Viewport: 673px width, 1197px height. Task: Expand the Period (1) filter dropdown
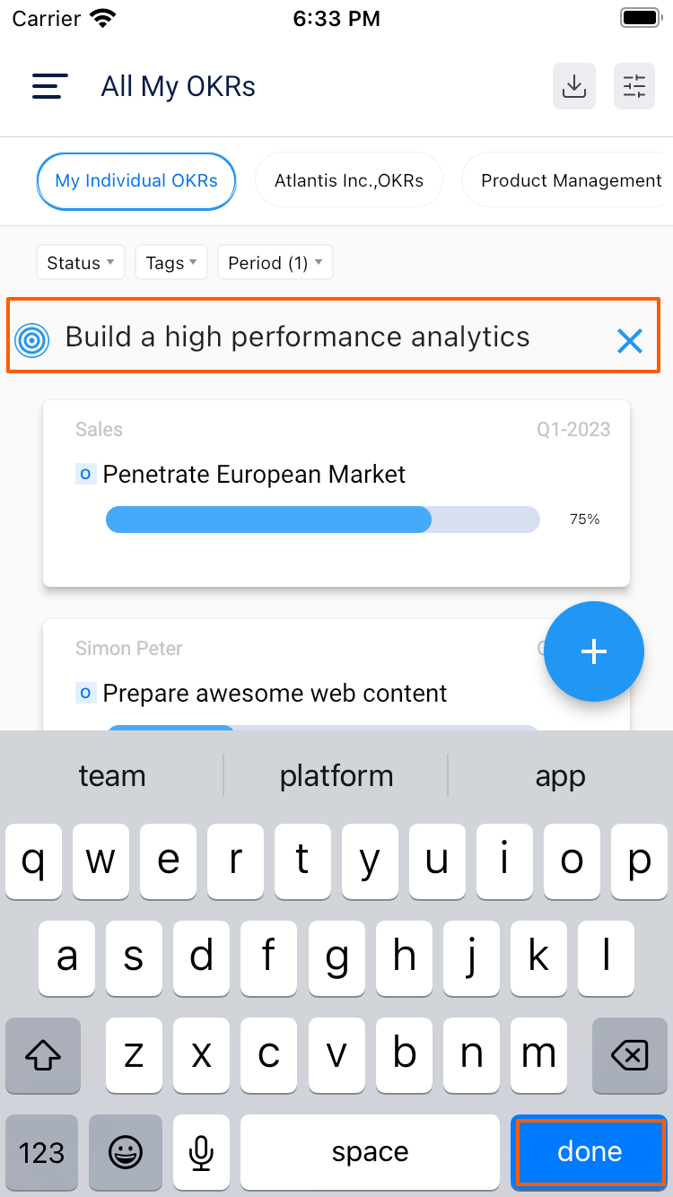(x=275, y=262)
